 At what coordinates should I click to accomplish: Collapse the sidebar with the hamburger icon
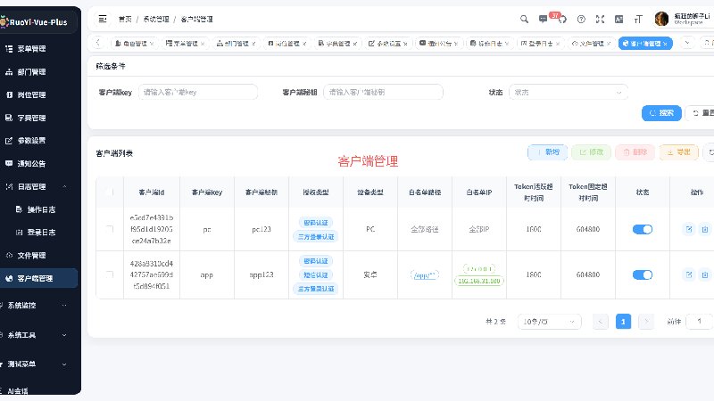(x=103, y=19)
